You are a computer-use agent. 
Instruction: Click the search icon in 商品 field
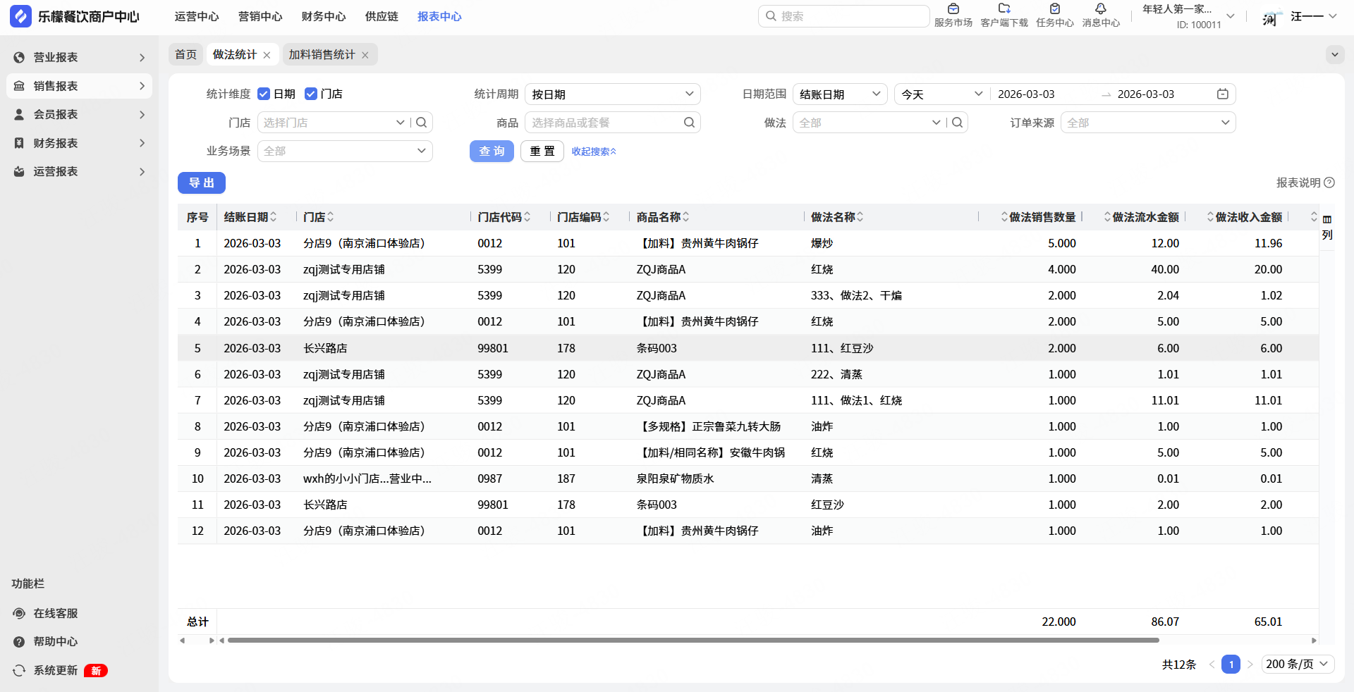pos(689,123)
